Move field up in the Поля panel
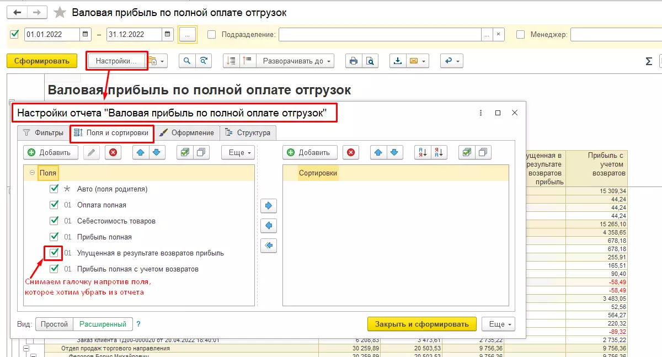Screen dimensions: 662x357 [x=141, y=153]
